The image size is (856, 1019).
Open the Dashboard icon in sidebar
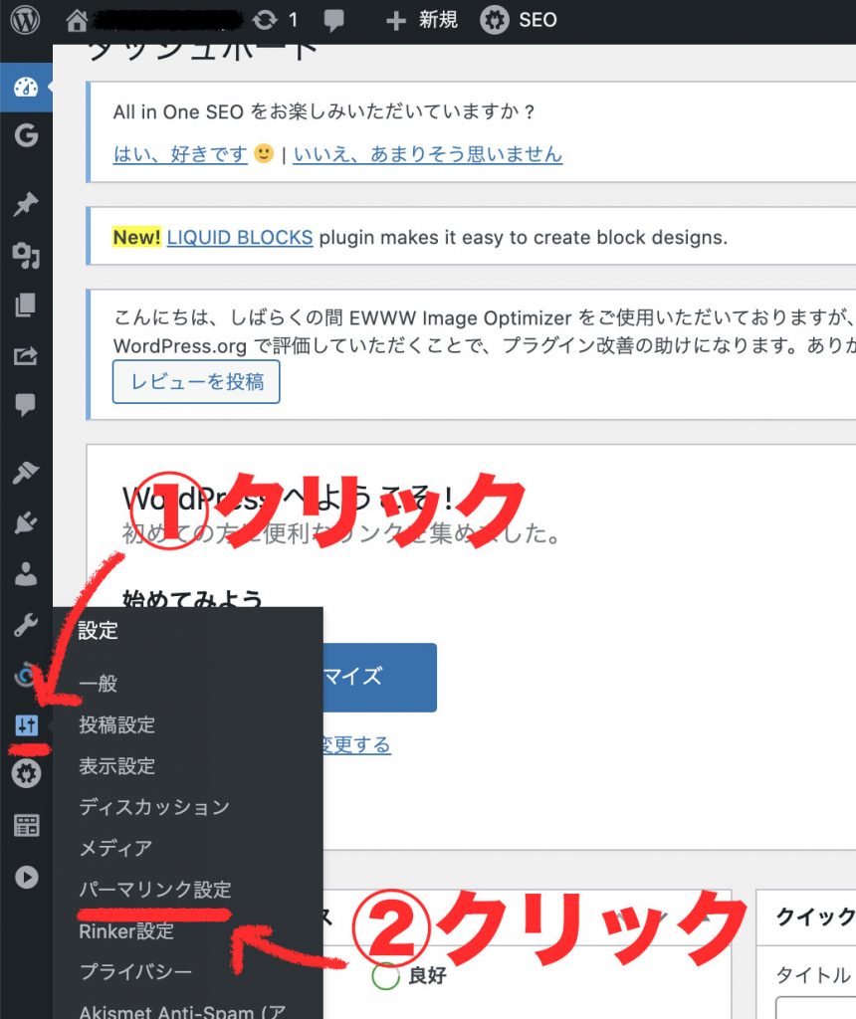click(x=26, y=89)
